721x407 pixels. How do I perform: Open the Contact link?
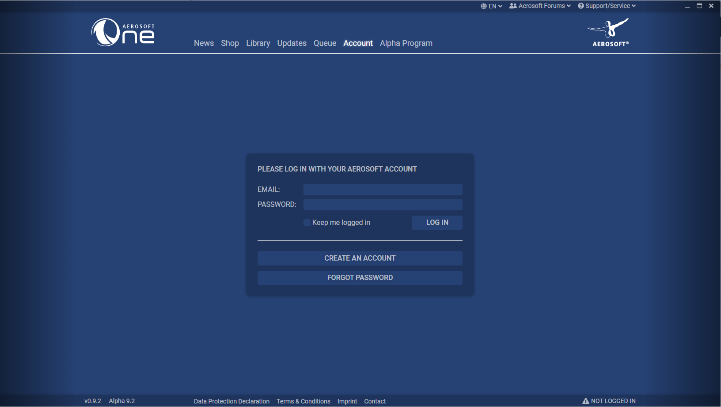(x=375, y=401)
